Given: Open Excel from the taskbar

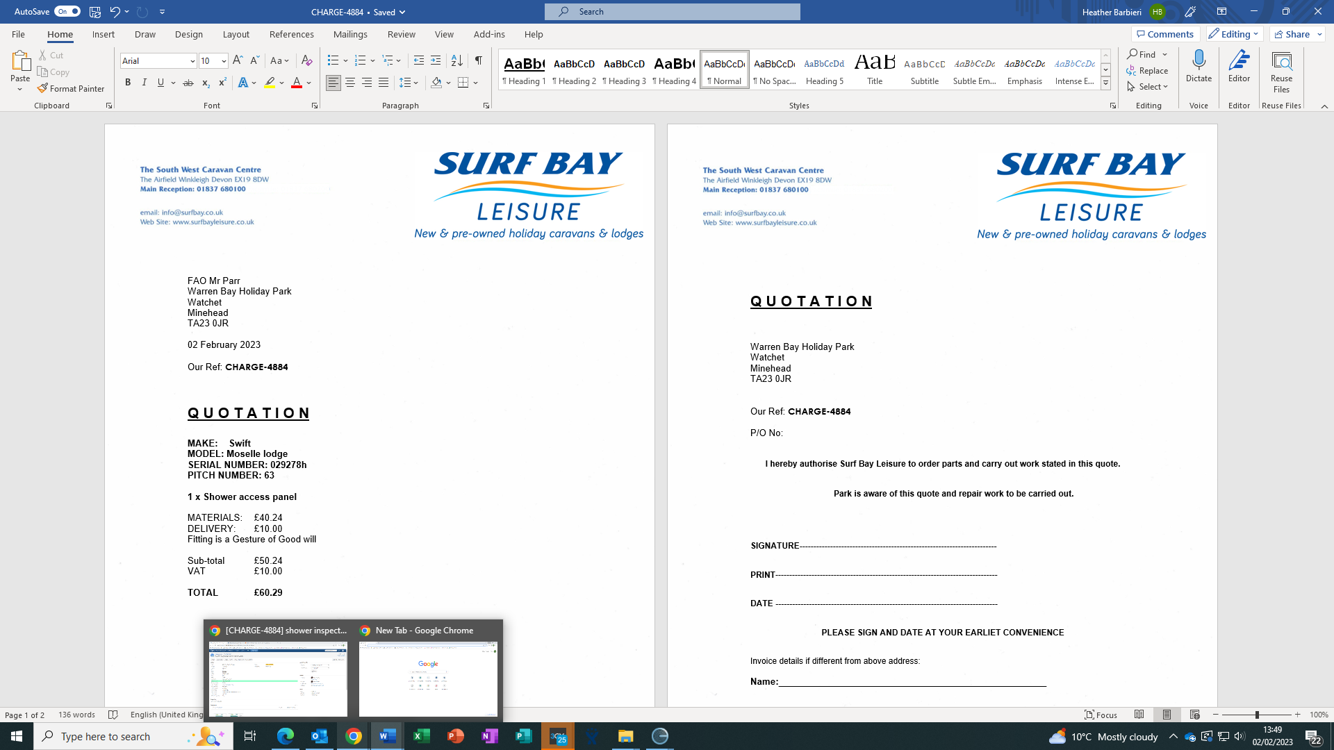Looking at the screenshot, I should pyautogui.click(x=422, y=736).
